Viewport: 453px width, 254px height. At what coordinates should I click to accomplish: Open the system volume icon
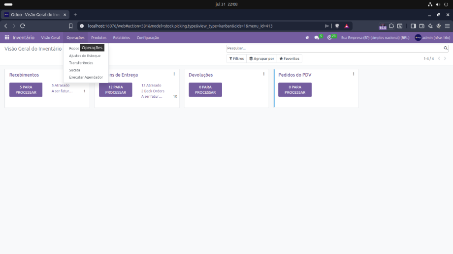click(438, 4)
